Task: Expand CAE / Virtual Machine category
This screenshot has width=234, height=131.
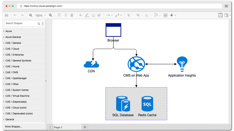Action: pos(24,96)
